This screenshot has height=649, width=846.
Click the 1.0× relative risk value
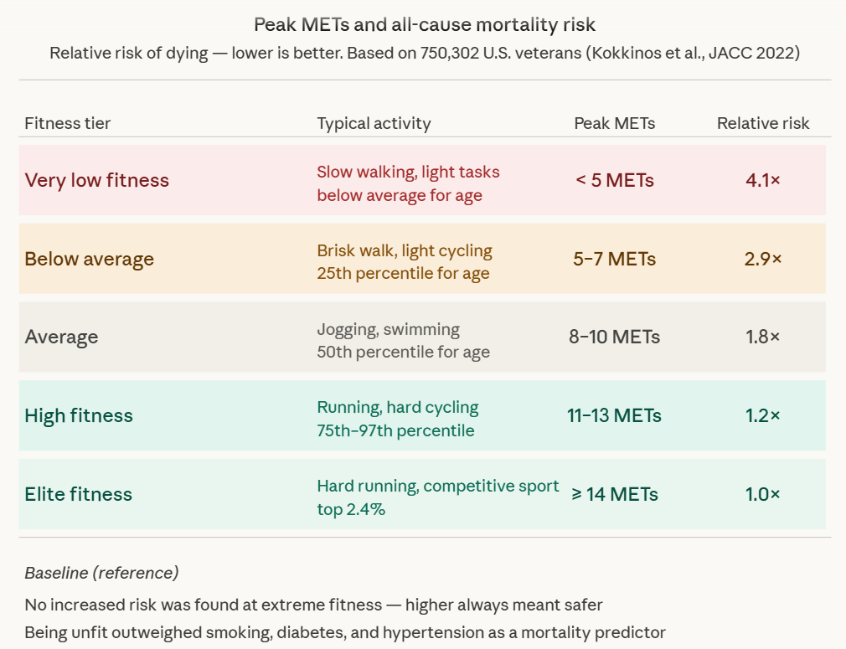pyautogui.click(x=763, y=494)
